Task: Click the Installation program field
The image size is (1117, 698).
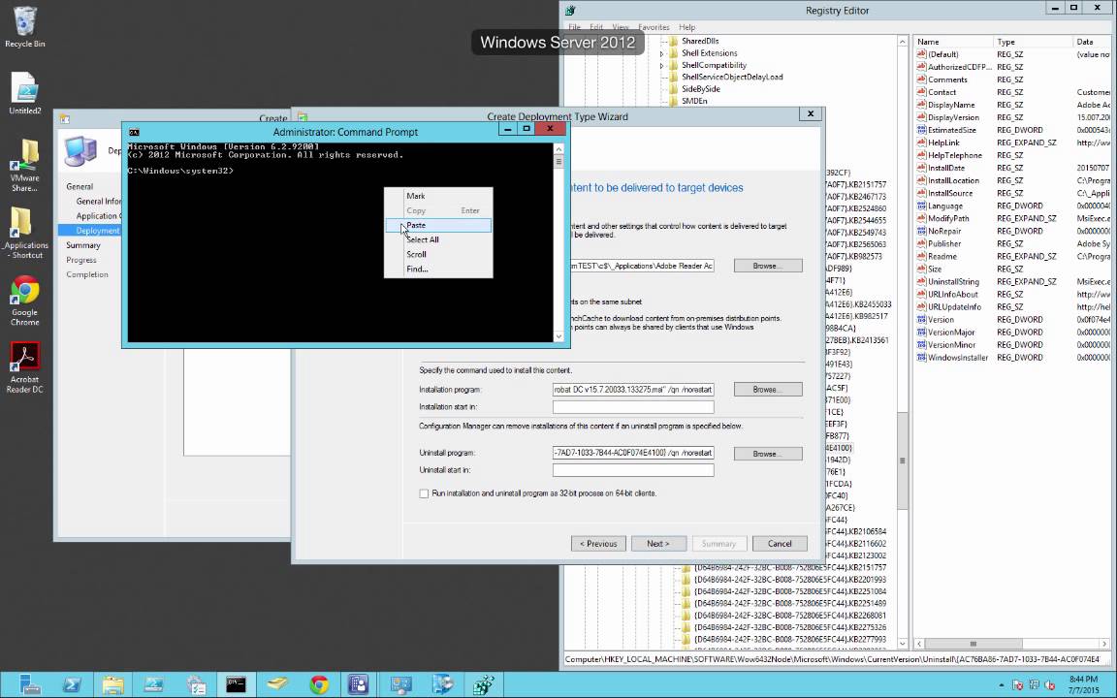Action: 633,390
